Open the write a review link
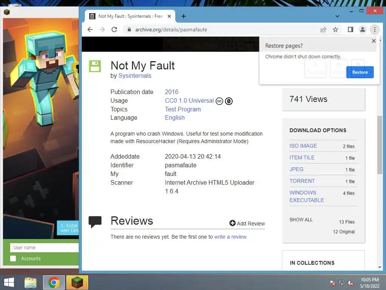This screenshot has width=386, height=290. point(231,237)
